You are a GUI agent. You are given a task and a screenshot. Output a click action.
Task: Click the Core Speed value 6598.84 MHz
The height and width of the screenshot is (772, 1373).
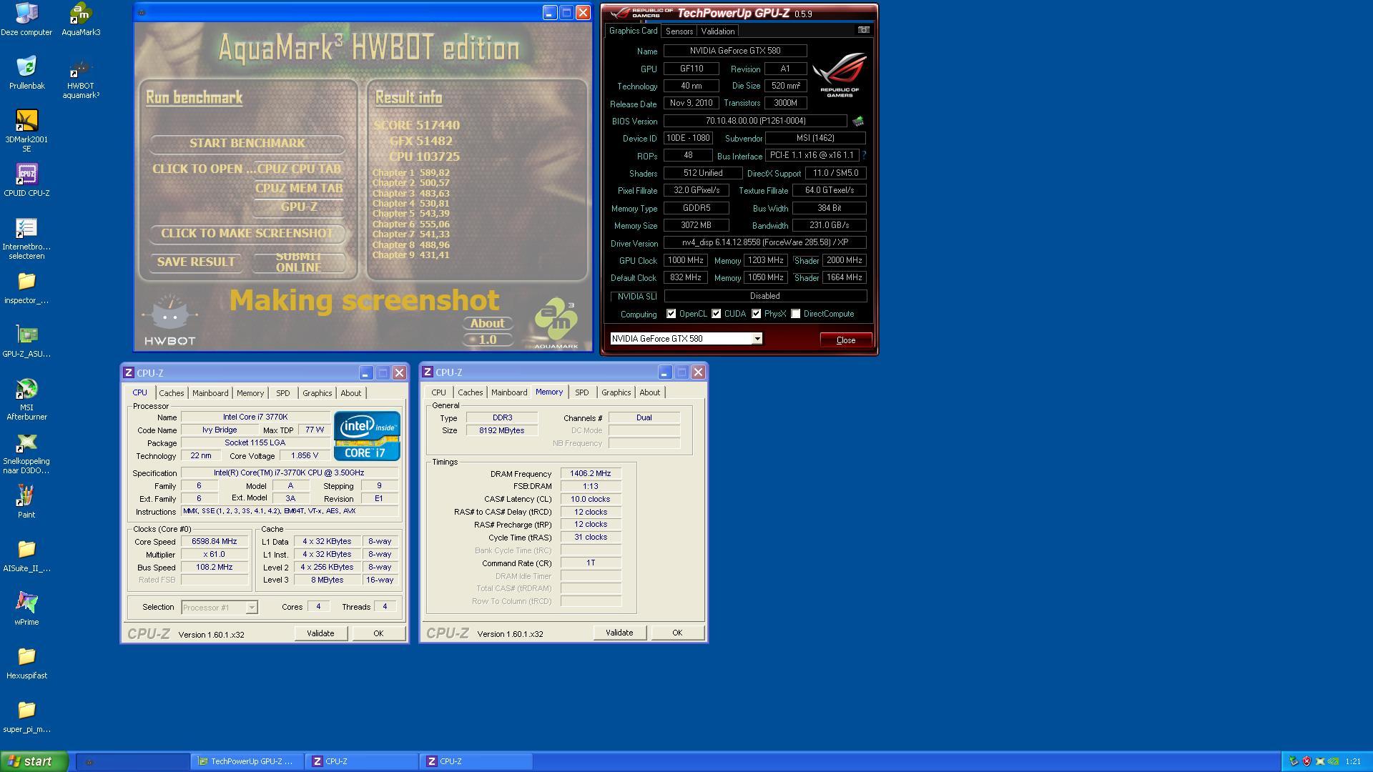tap(215, 542)
